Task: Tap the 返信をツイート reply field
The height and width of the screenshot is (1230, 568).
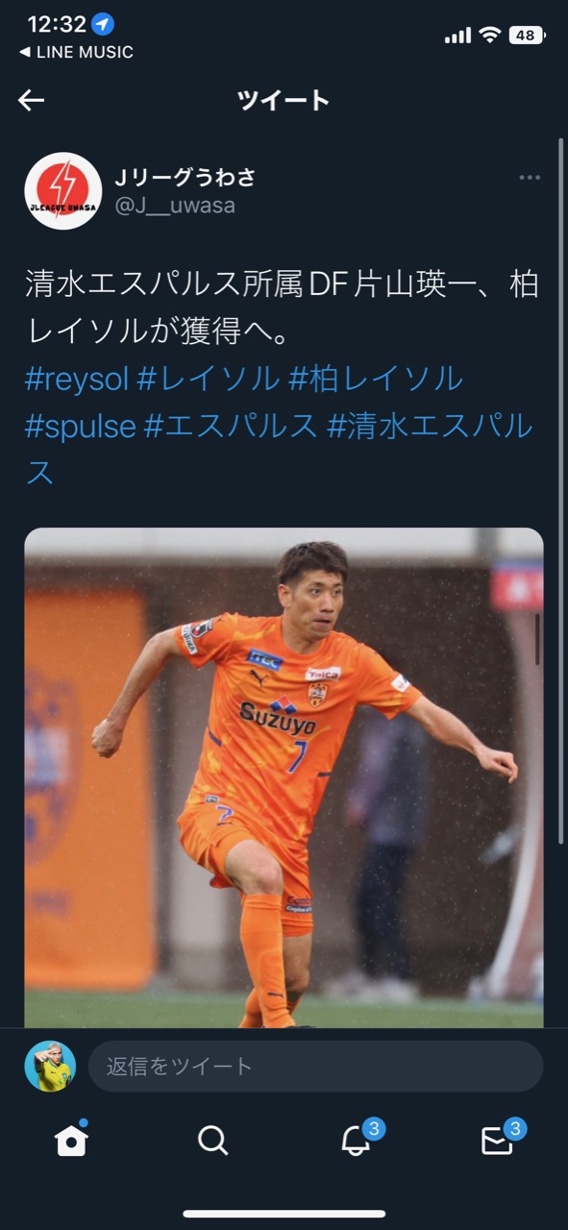Action: 315,1066
